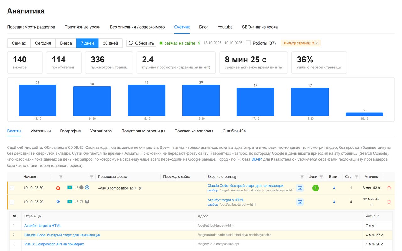The image size is (402, 251).
Task: Click the Safari browser icon in 05:50 row
Action: pos(87,187)
